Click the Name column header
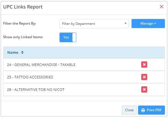This screenshot has height=118, width=168. point(13,53)
